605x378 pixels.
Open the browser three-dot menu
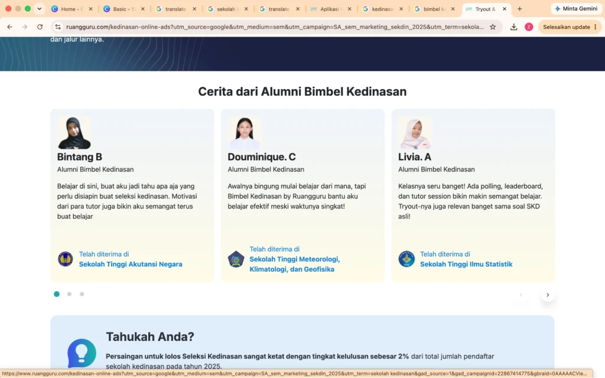coord(596,27)
